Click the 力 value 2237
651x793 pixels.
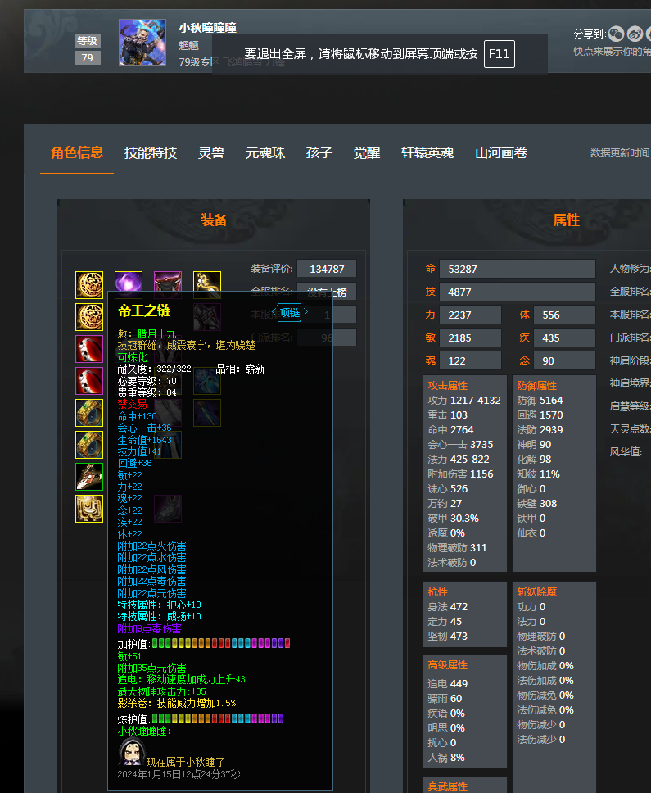tap(471, 315)
